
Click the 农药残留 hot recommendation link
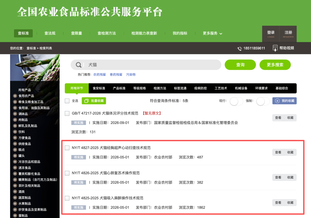click(99, 74)
